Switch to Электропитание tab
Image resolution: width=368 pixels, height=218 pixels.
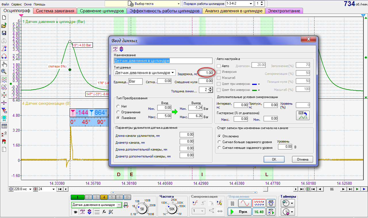[284, 11]
